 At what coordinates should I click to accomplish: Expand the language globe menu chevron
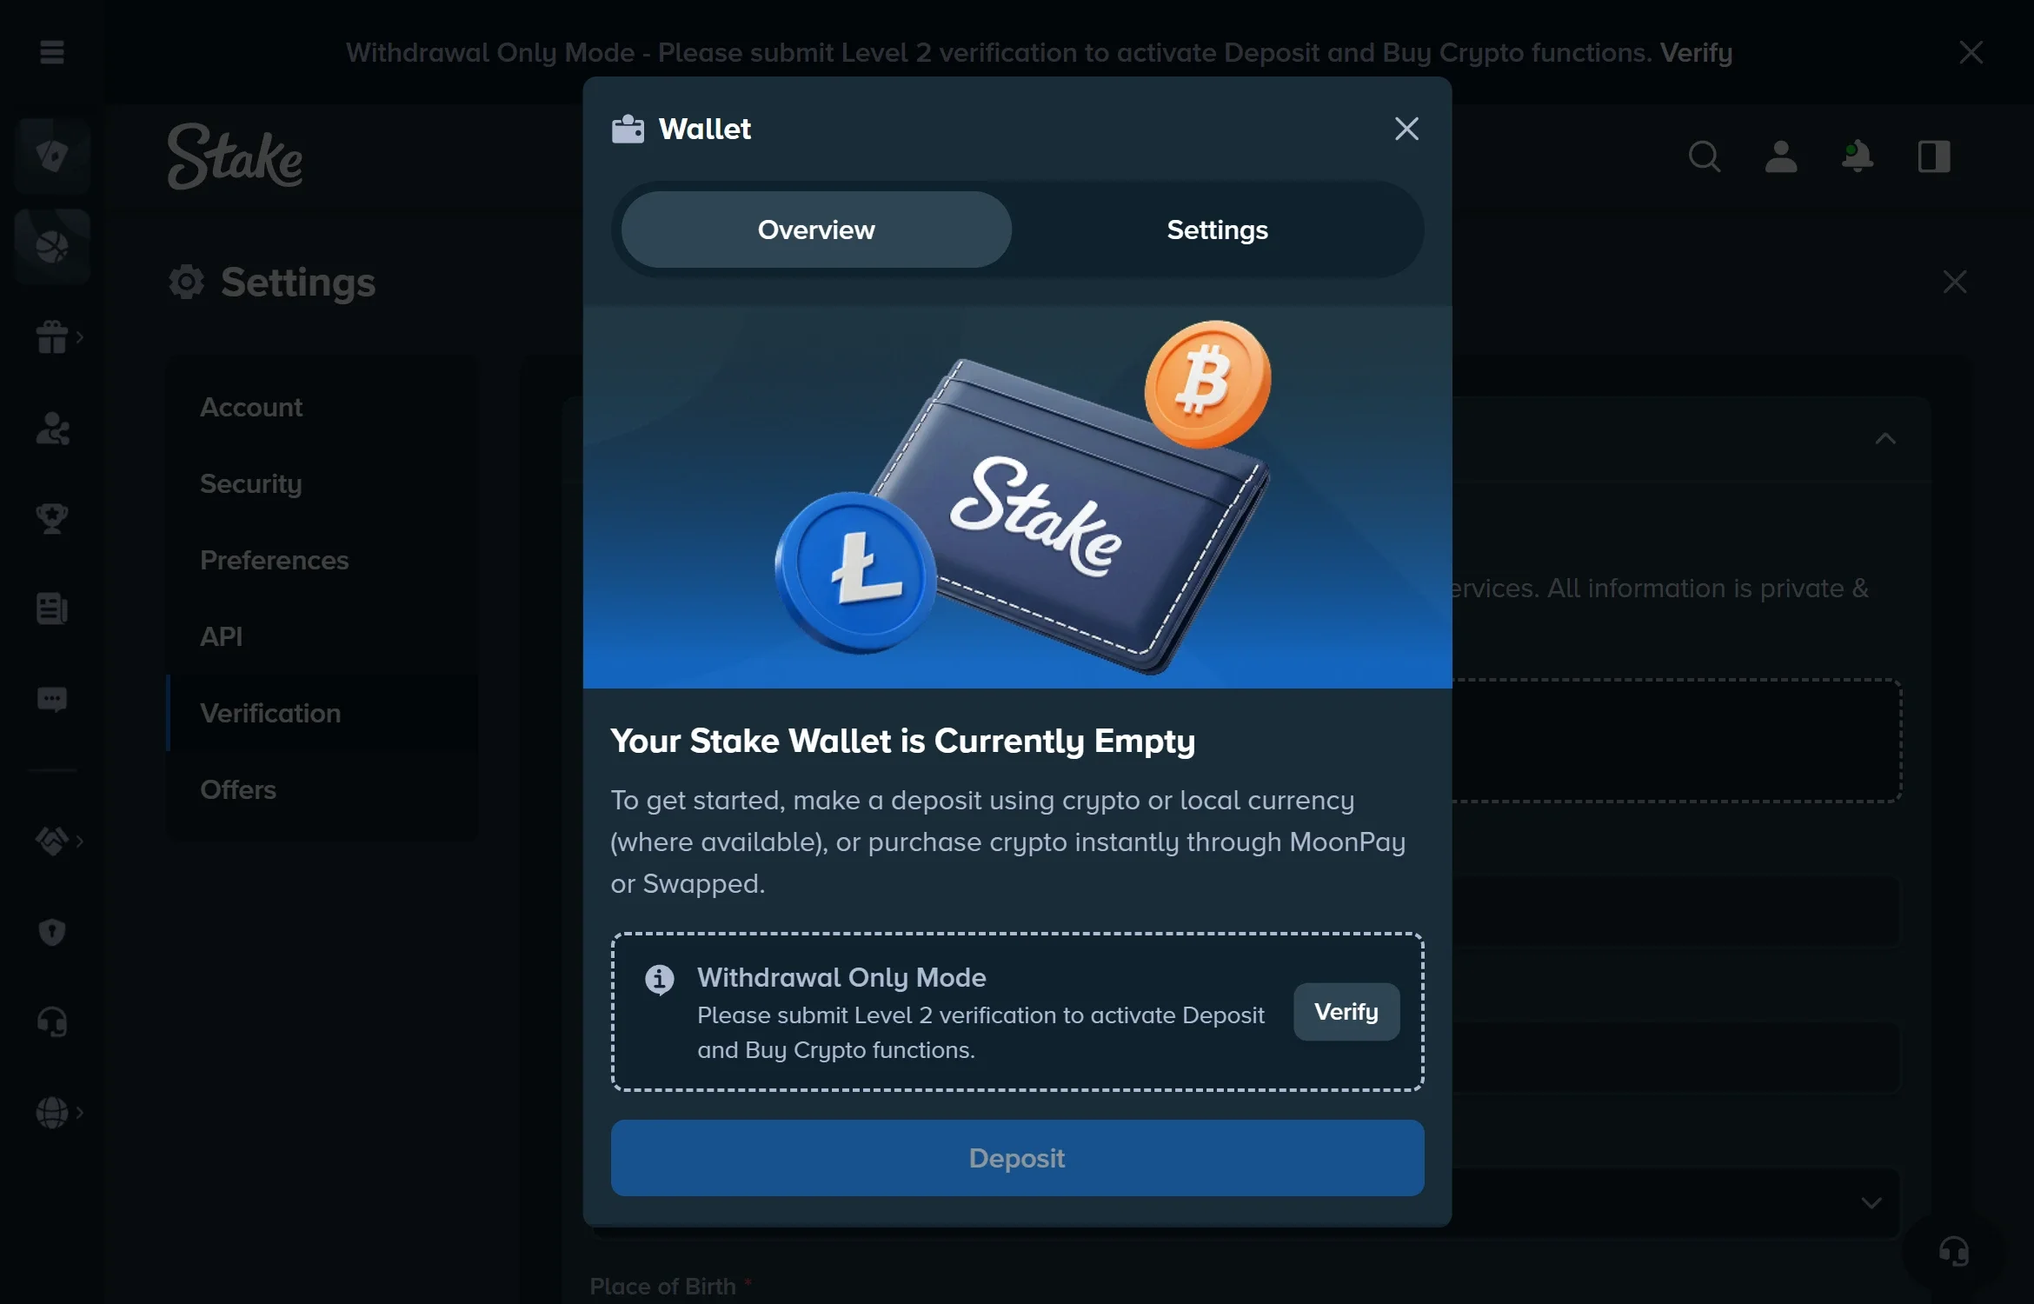coord(79,1112)
